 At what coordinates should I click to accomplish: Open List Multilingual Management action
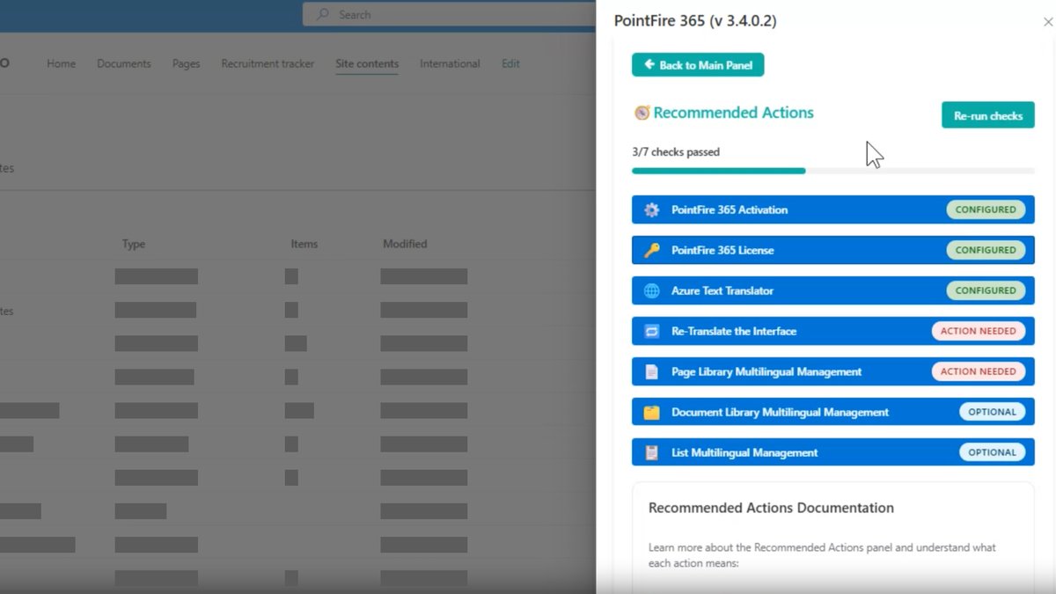(x=833, y=453)
